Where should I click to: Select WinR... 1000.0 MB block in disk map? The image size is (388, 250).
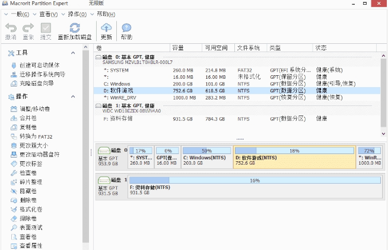point(370,157)
